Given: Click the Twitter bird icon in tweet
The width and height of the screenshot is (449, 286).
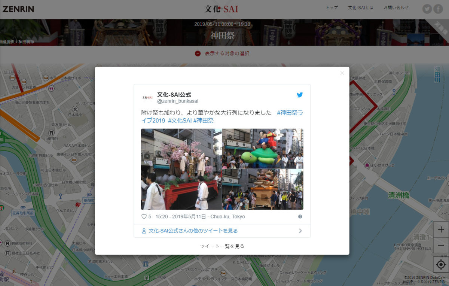Looking at the screenshot, I should [300, 95].
